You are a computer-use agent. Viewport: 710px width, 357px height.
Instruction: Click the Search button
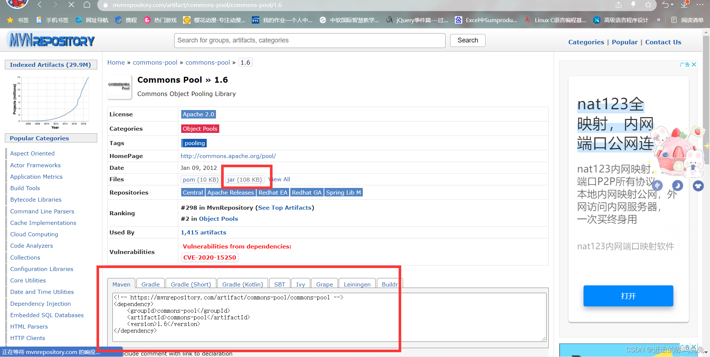click(467, 40)
